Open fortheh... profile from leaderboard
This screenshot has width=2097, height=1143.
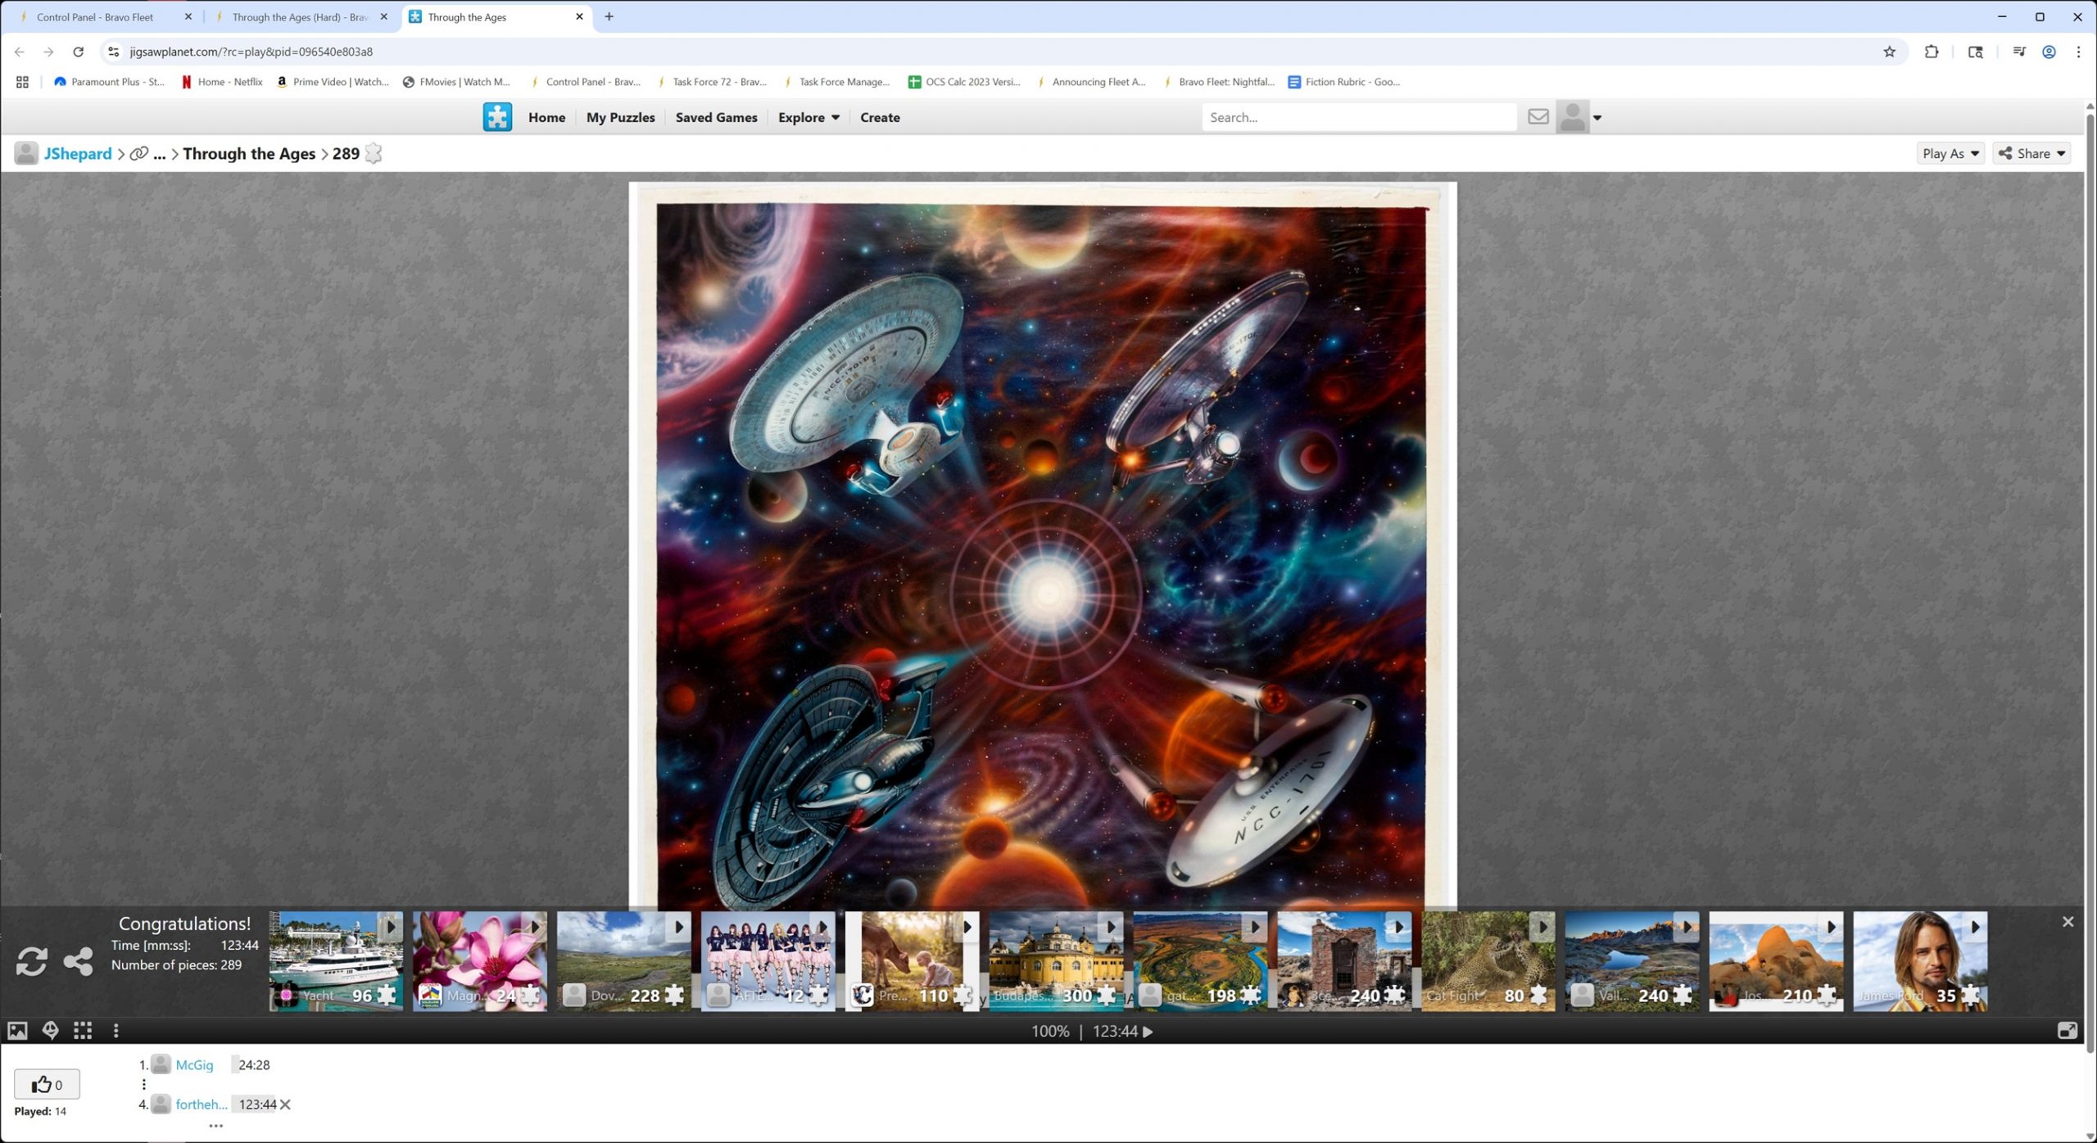click(202, 1105)
